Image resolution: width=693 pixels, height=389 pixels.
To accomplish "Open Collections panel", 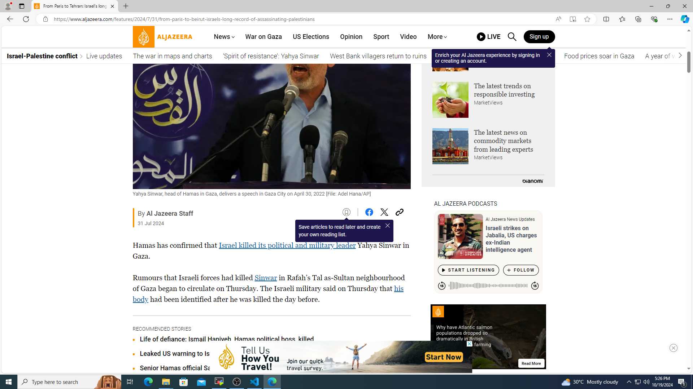I will 638,19.
